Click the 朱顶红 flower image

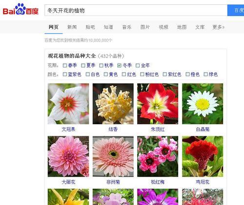tap(158, 104)
